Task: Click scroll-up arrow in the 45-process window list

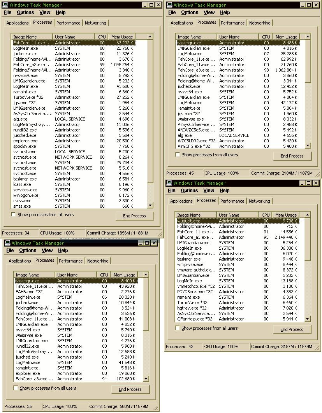Action: (x=308, y=37)
